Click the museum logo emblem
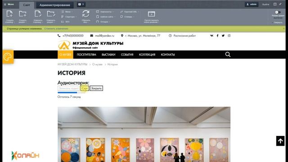Viewport: 288px width, 162px height. point(64,45)
